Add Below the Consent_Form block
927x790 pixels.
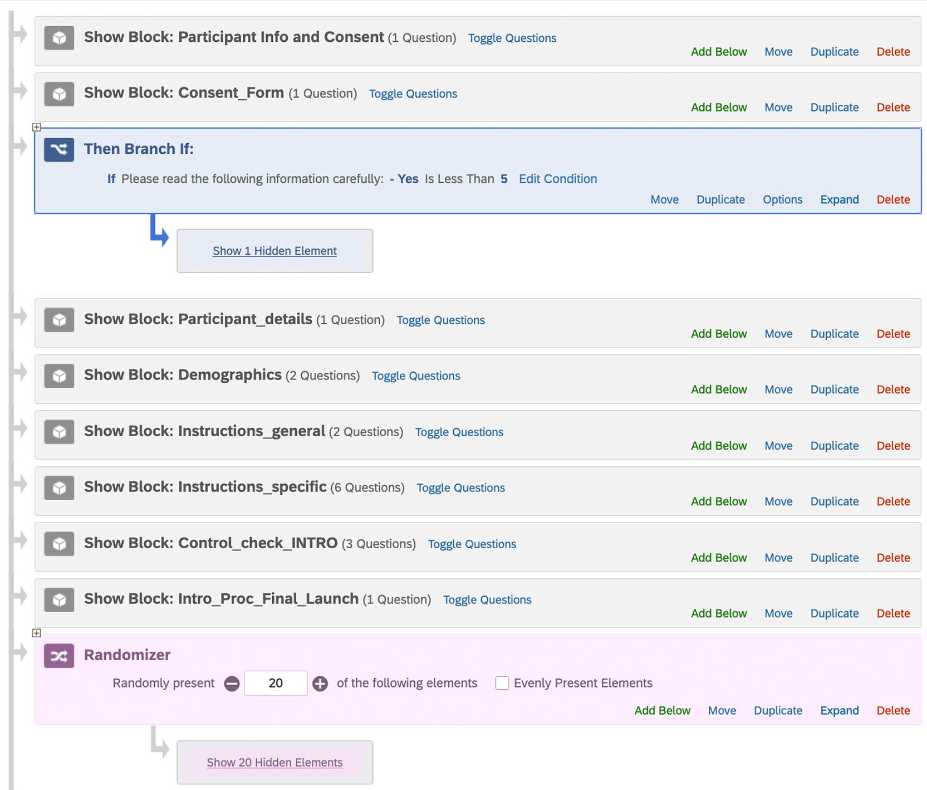pos(719,107)
